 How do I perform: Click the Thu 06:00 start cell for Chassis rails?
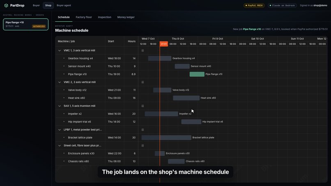pyautogui.click(x=114, y=161)
